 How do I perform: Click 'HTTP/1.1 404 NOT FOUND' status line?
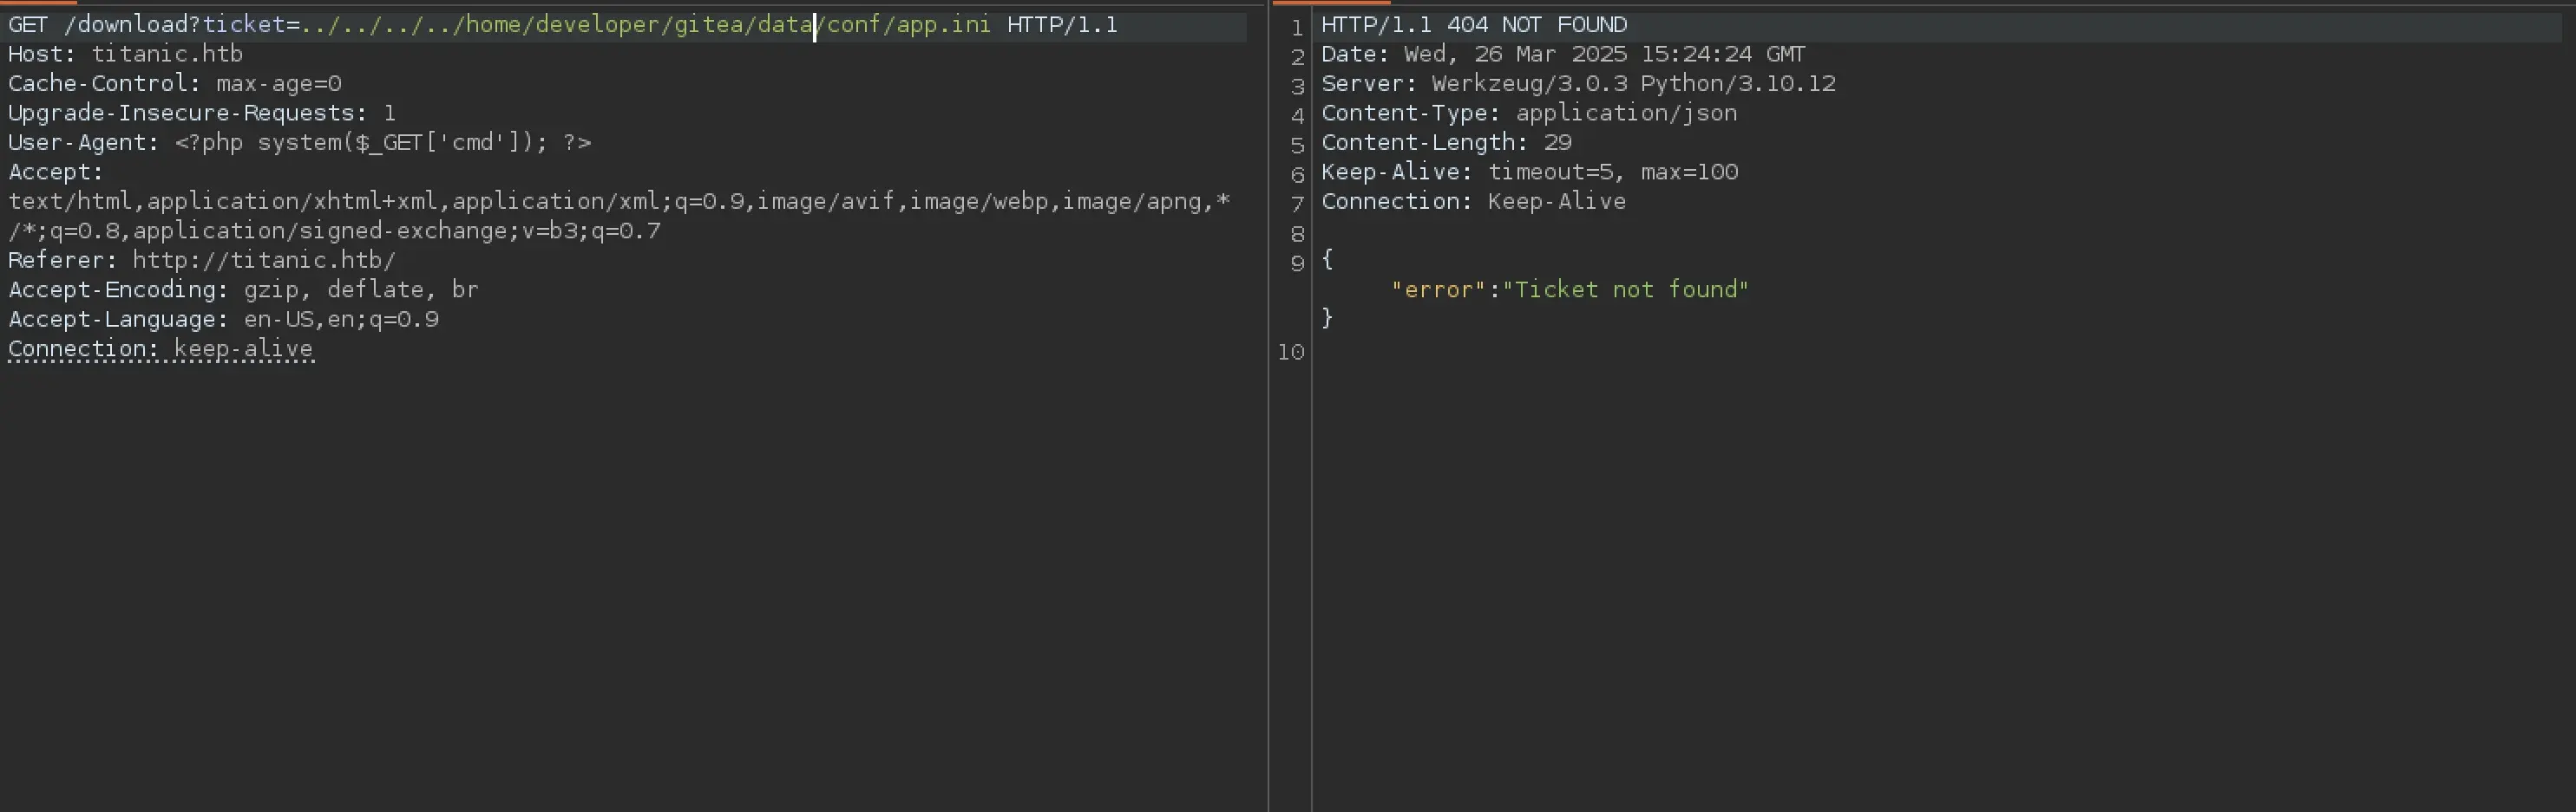[1474, 24]
